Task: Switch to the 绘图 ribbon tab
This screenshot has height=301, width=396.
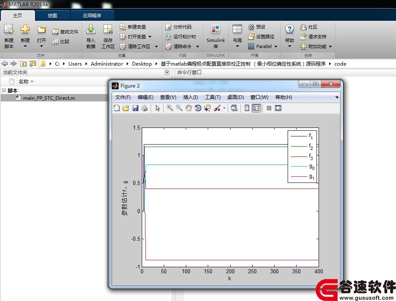Action: tap(53, 15)
